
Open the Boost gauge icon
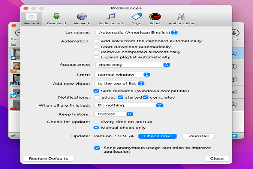pyautogui.click(x=155, y=19)
